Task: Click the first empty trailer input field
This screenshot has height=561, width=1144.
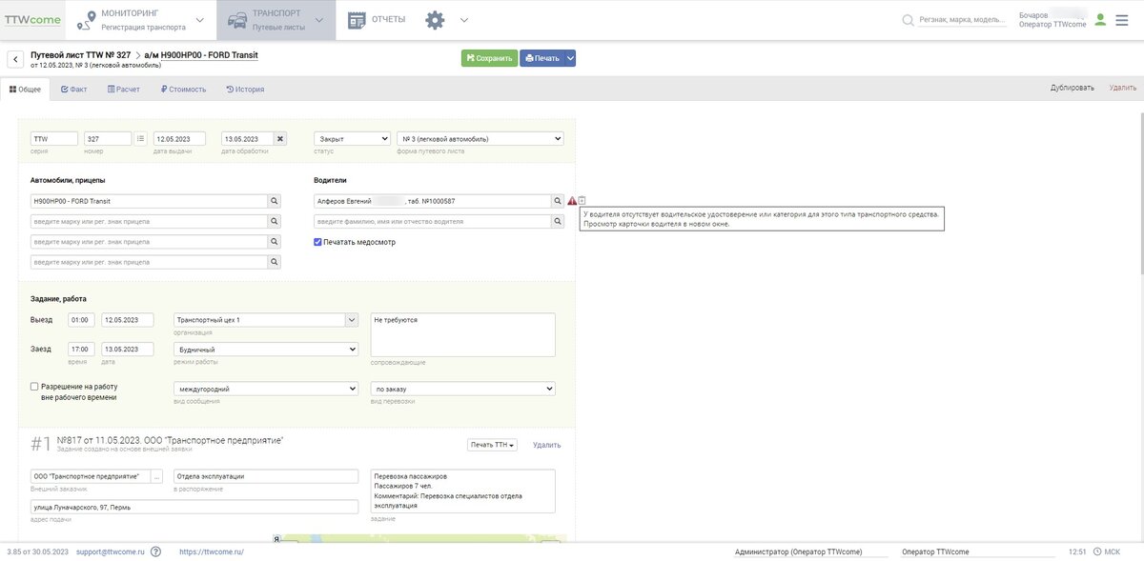Action: click(x=149, y=221)
